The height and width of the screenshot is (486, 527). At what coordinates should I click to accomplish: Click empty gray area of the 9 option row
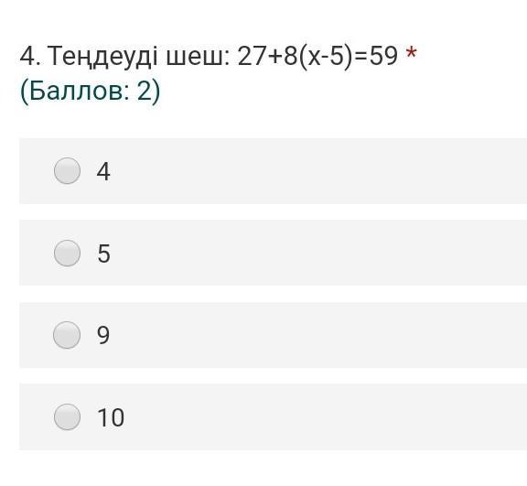pos(303,335)
